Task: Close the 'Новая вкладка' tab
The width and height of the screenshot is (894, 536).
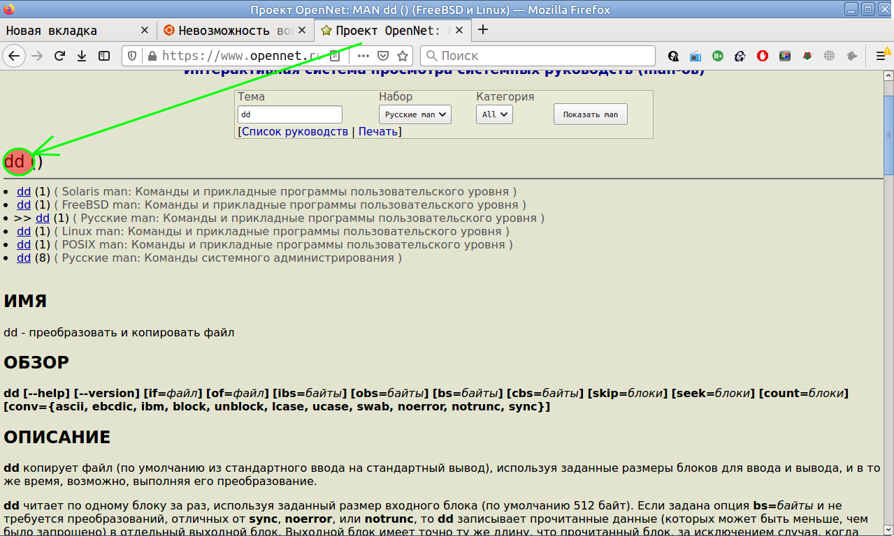Action: point(145,31)
